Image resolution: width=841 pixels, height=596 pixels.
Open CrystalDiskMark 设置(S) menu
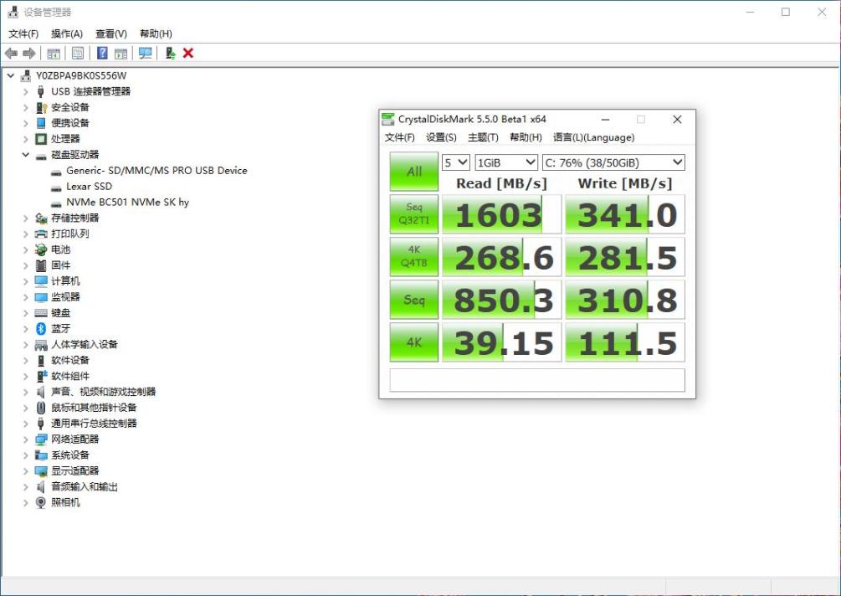click(441, 137)
